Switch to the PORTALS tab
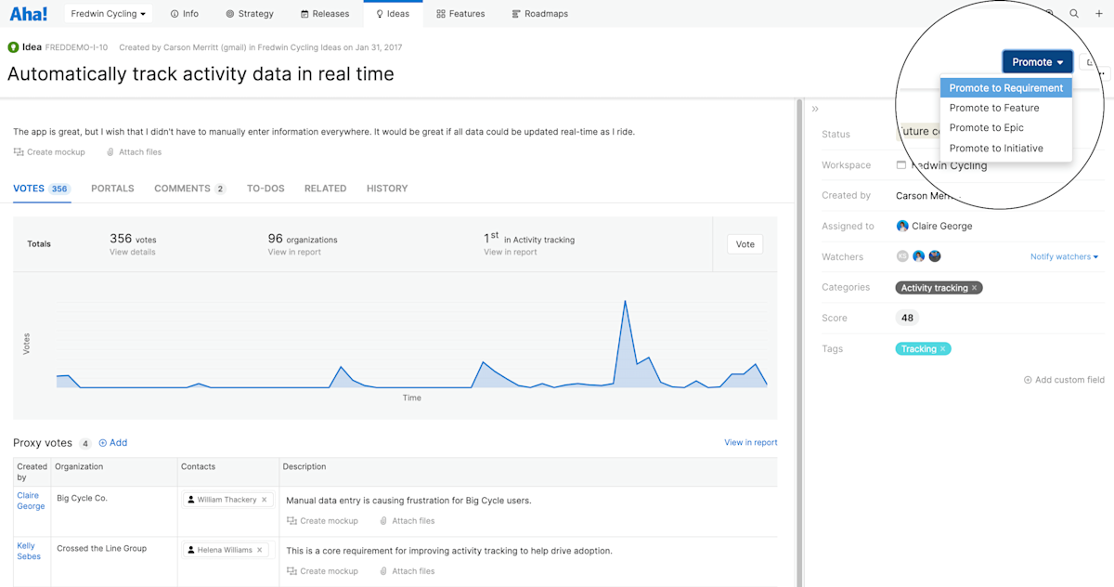 click(x=112, y=189)
